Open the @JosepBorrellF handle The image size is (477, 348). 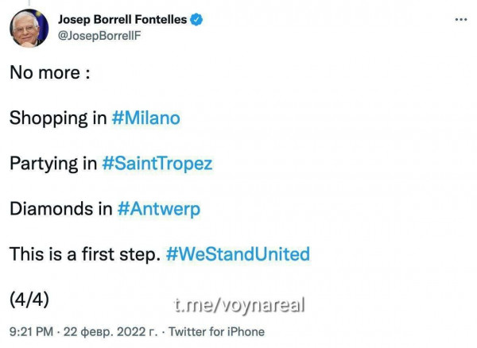point(99,36)
